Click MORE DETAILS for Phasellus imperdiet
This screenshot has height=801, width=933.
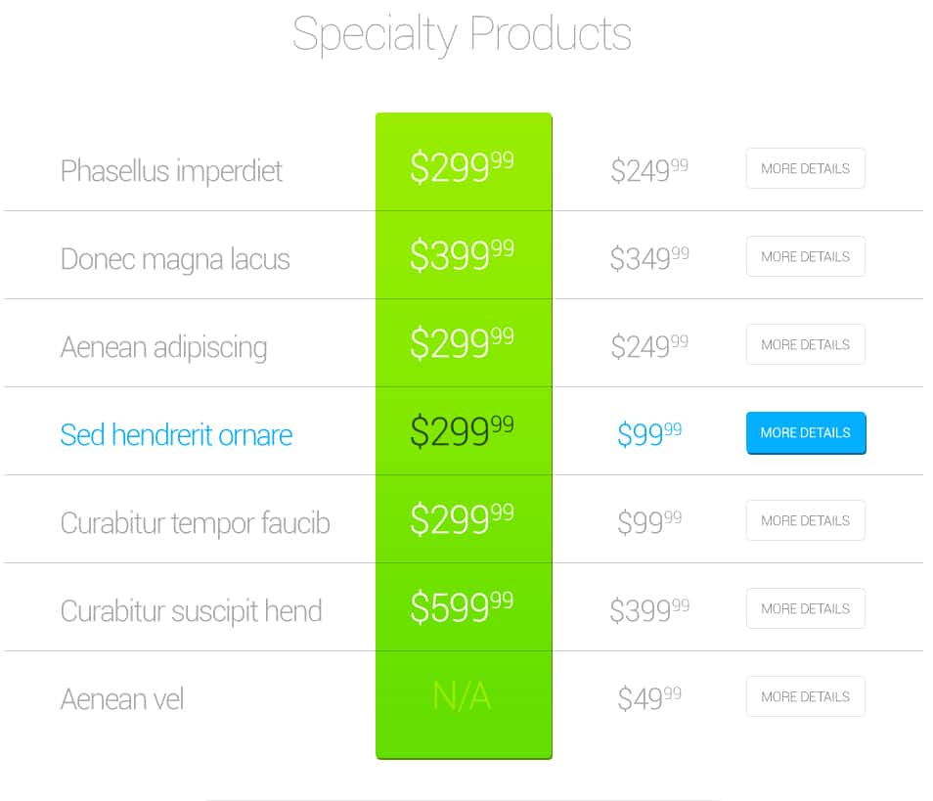click(805, 168)
